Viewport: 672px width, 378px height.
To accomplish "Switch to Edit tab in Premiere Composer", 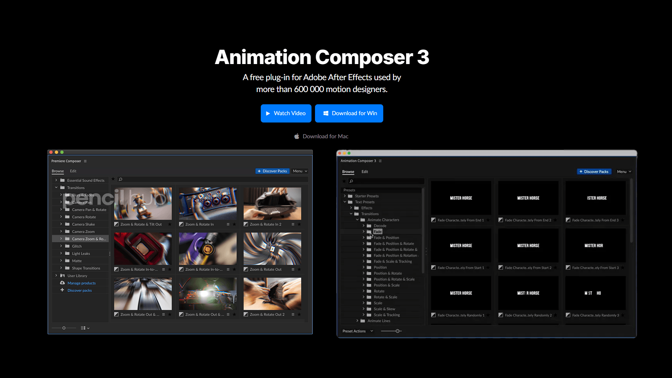I will point(73,171).
